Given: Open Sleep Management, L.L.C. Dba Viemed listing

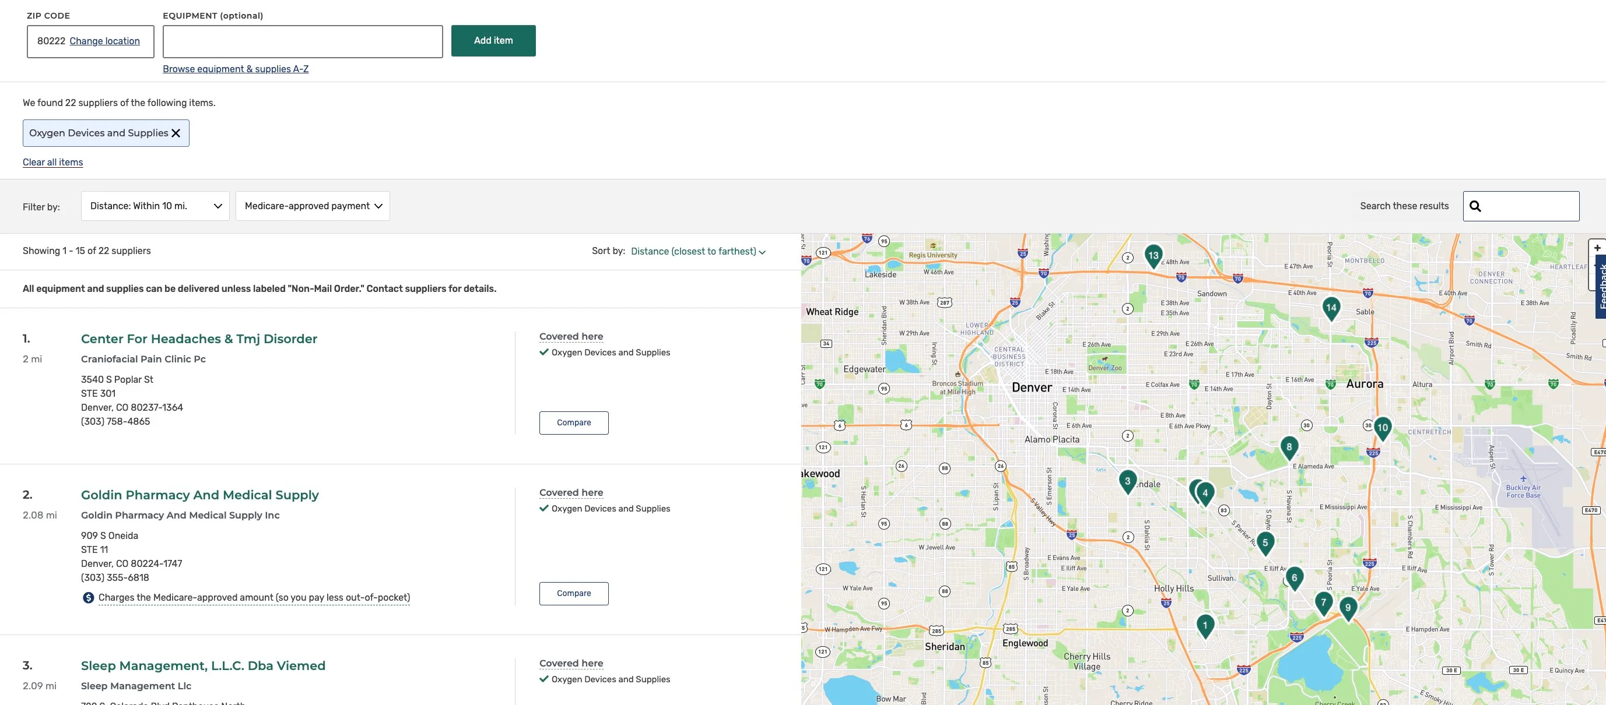Looking at the screenshot, I should point(204,666).
